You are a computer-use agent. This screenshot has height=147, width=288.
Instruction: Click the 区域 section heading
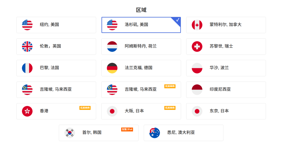(141, 10)
